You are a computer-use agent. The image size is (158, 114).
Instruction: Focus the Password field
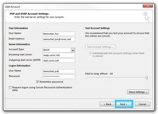[59, 77]
